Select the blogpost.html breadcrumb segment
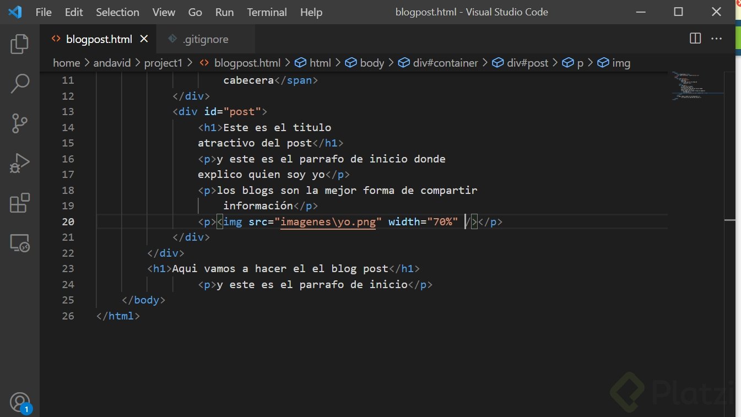 click(240, 63)
